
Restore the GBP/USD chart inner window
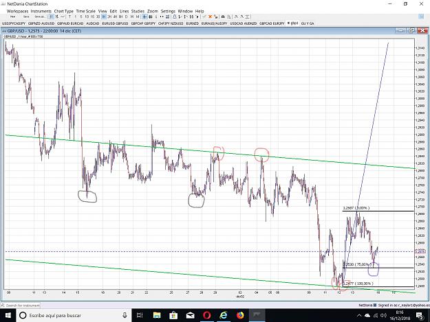coord(411,31)
